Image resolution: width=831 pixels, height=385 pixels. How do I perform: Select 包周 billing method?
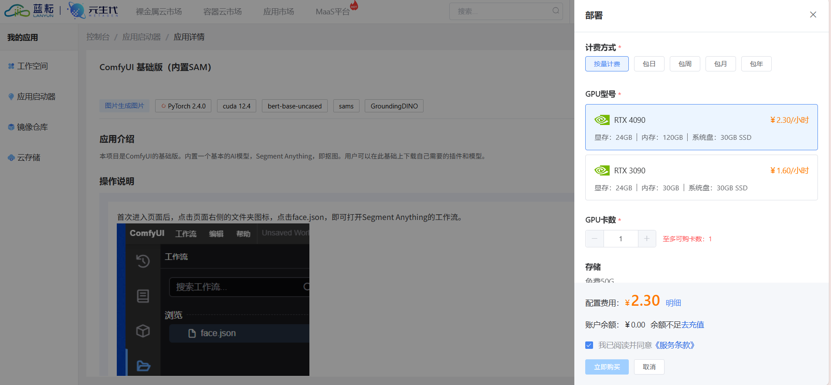click(685, 64)
